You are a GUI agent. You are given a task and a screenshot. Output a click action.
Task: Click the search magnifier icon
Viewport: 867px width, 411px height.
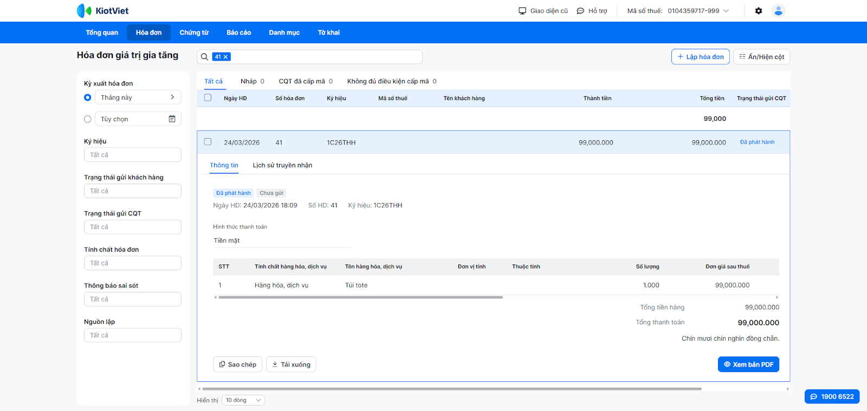click(205, 57)
